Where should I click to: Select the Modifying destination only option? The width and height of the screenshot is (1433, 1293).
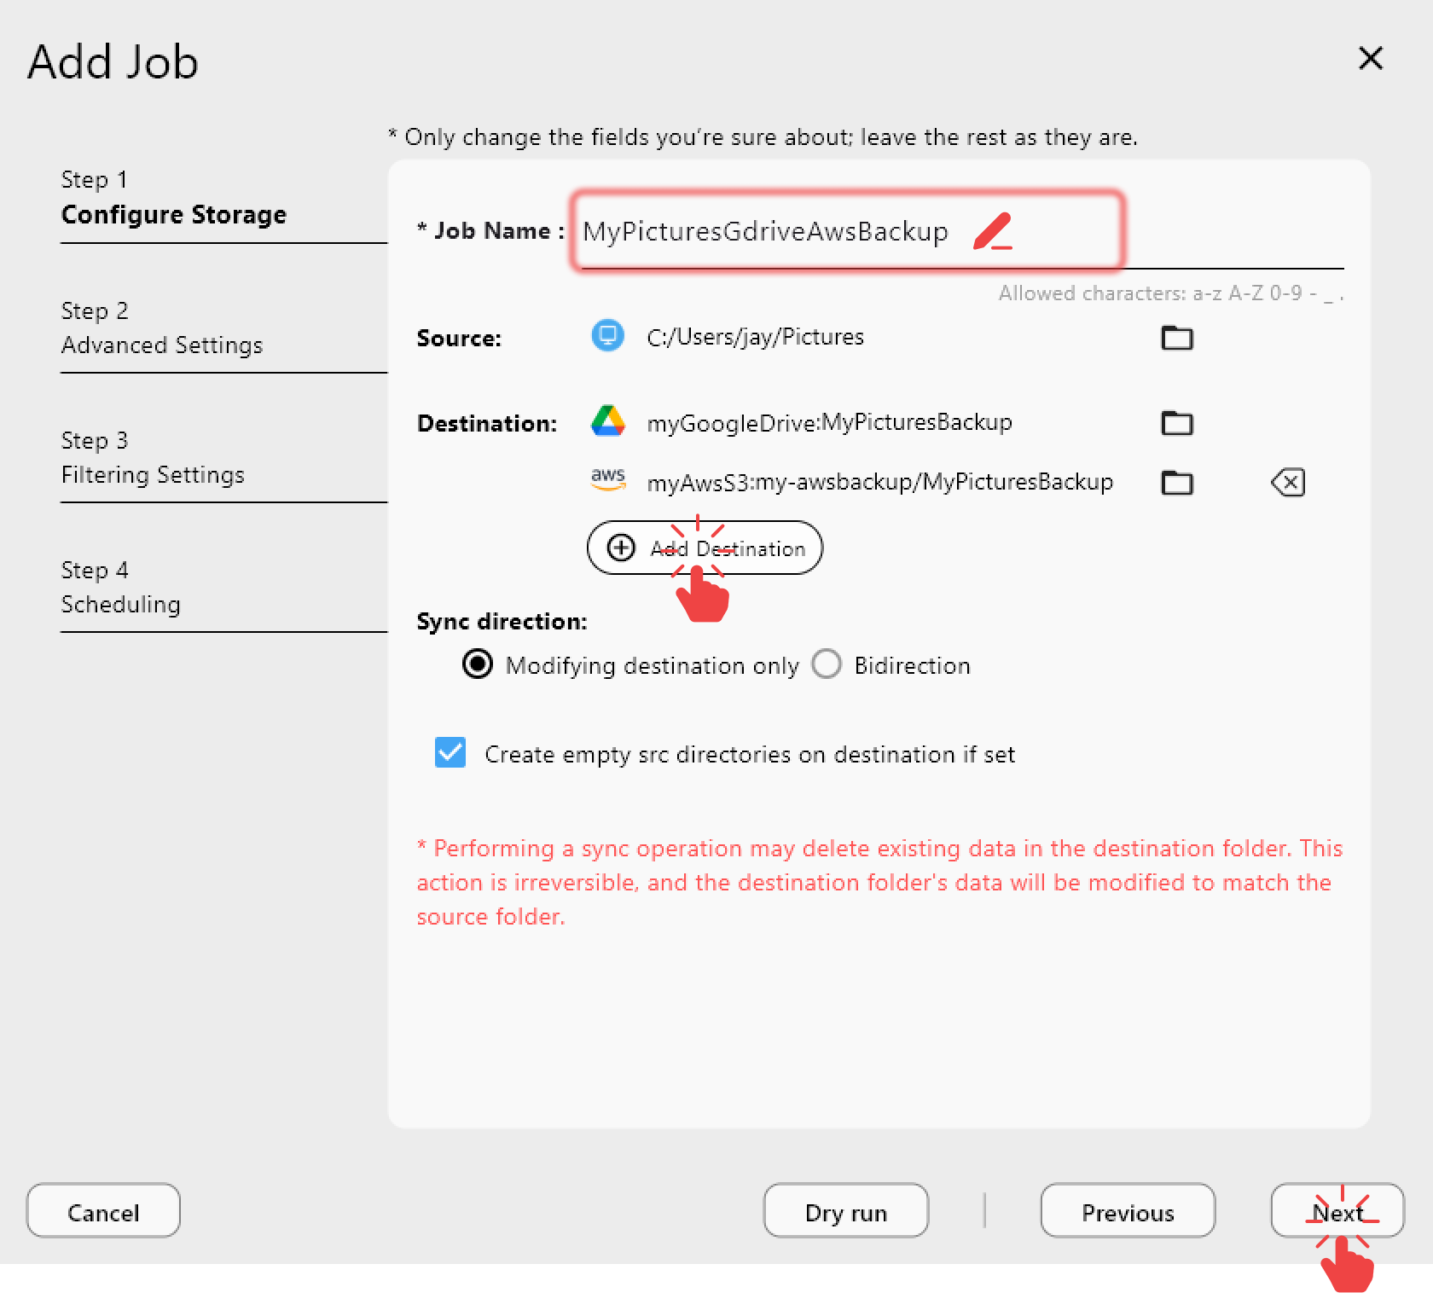pos(478,664)
